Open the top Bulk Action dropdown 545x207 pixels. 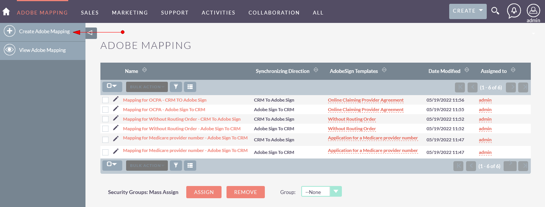[147, 87]
